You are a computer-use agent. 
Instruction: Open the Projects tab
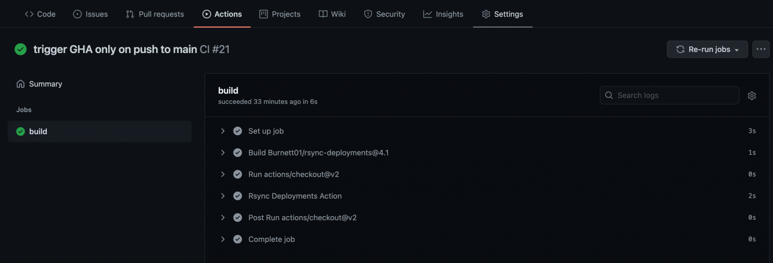280,14
